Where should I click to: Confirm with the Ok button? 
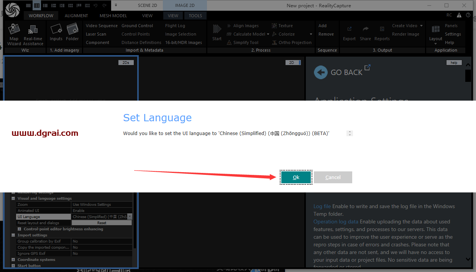coord(296,177)
